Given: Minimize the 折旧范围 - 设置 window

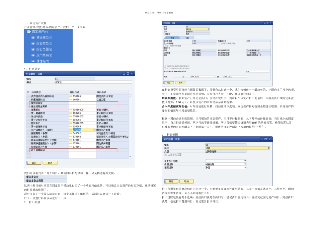Looking at the screenshot, I should click(262, 139).
